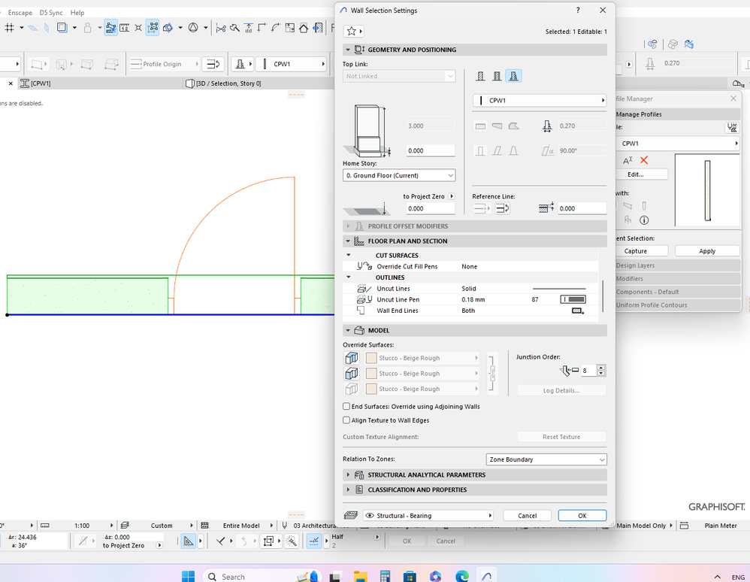Click OK in Wall Selection Settings

pyautogui.click(x=582, y=516)
